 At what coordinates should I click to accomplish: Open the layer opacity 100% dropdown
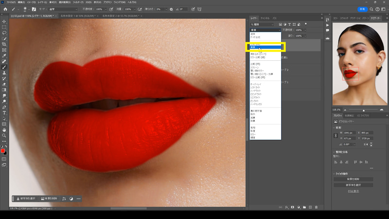coord(301,30)
